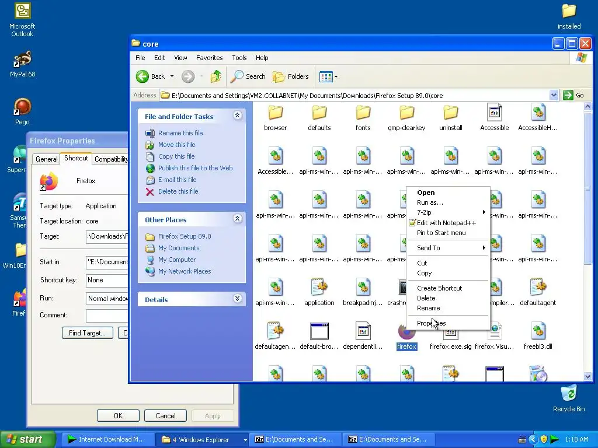
Task: Open the Favorites menu
Action: point(210,58)
